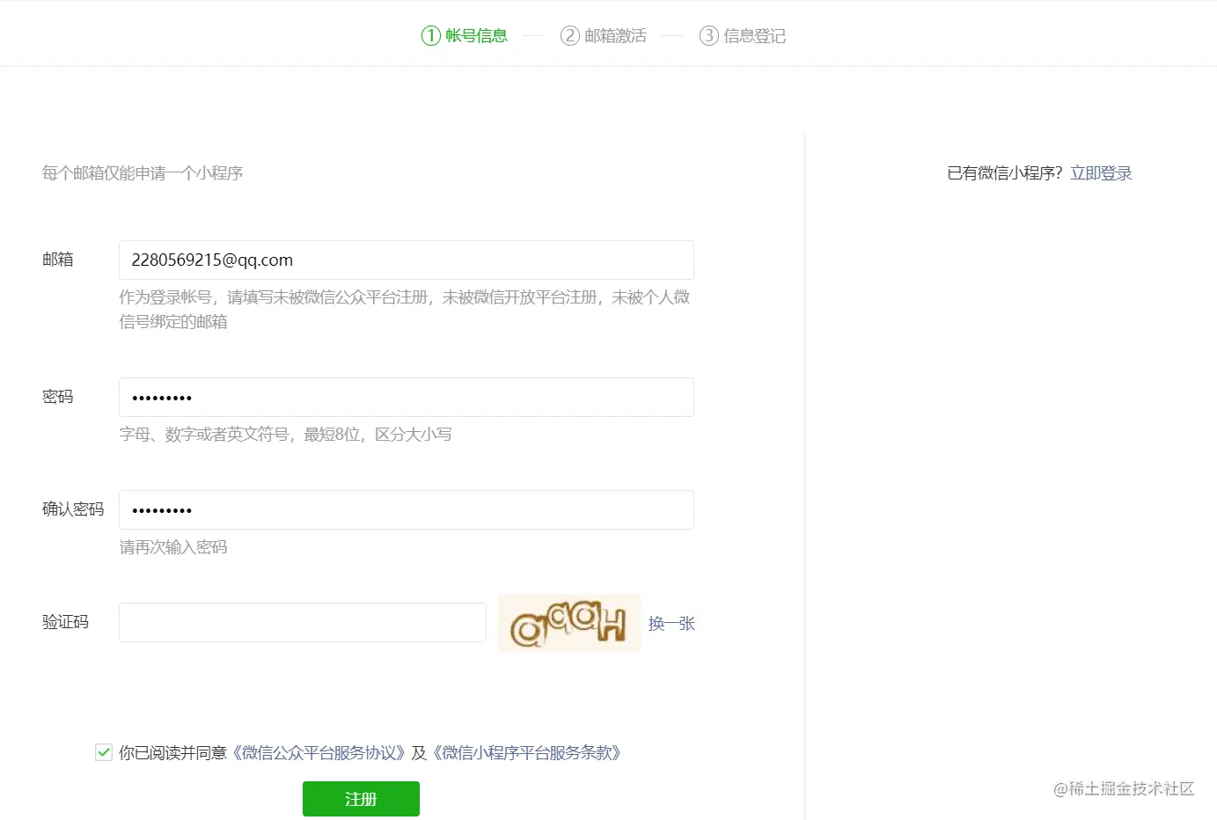1217x820 pixels.
Task: Select step 1 帐号信息
Action: coord(465,36)
